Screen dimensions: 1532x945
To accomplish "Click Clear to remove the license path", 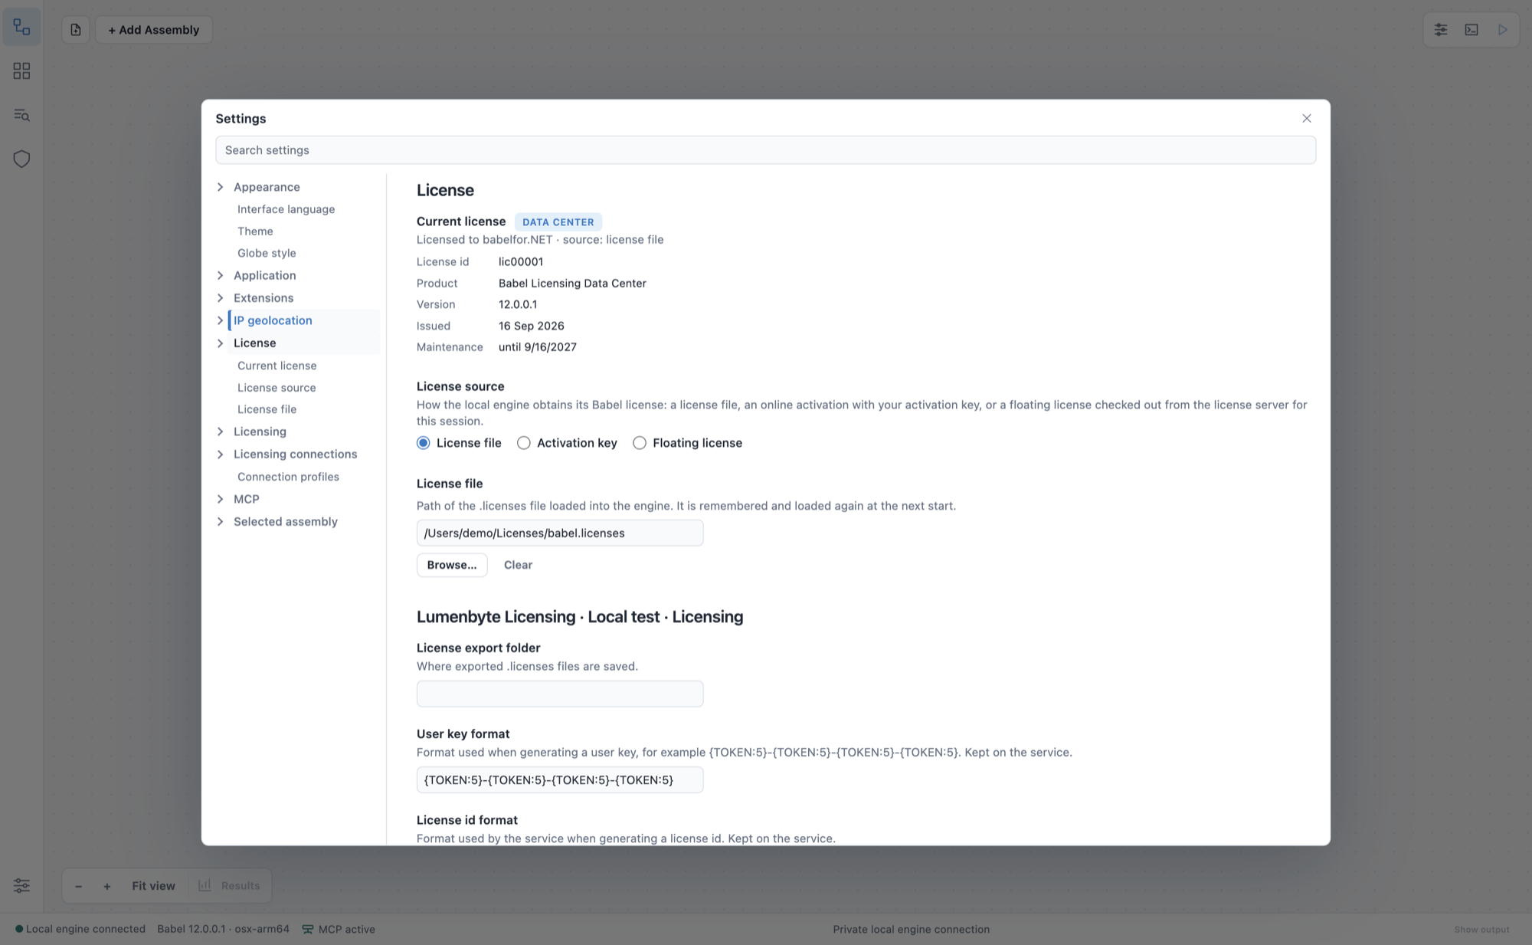I will click(518, 565).
